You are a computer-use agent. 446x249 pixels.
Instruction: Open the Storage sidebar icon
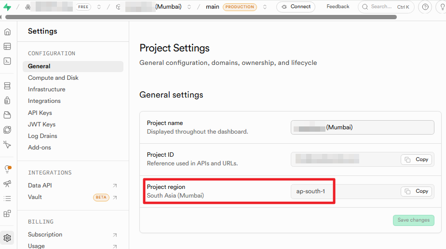tap(7, 115)
